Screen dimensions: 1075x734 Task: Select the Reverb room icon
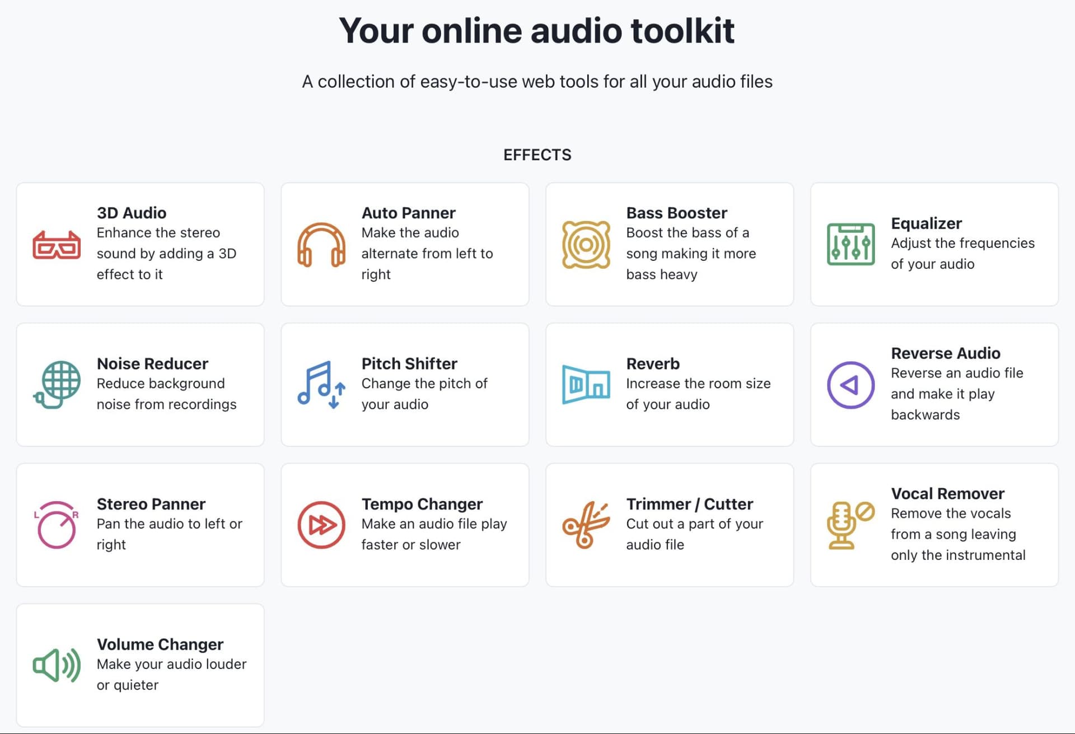[x=586, y=385]
